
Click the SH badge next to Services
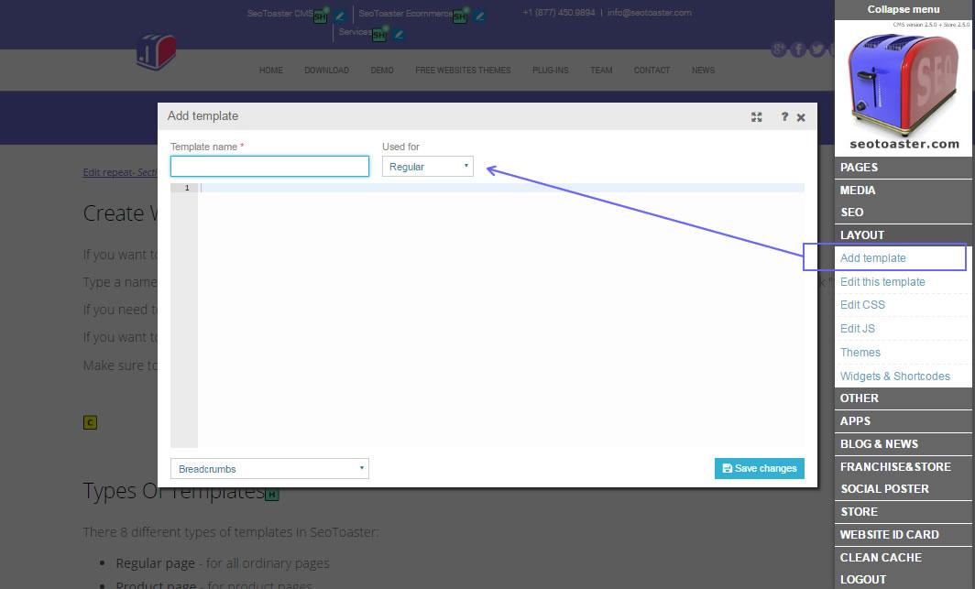coord(379,35)
